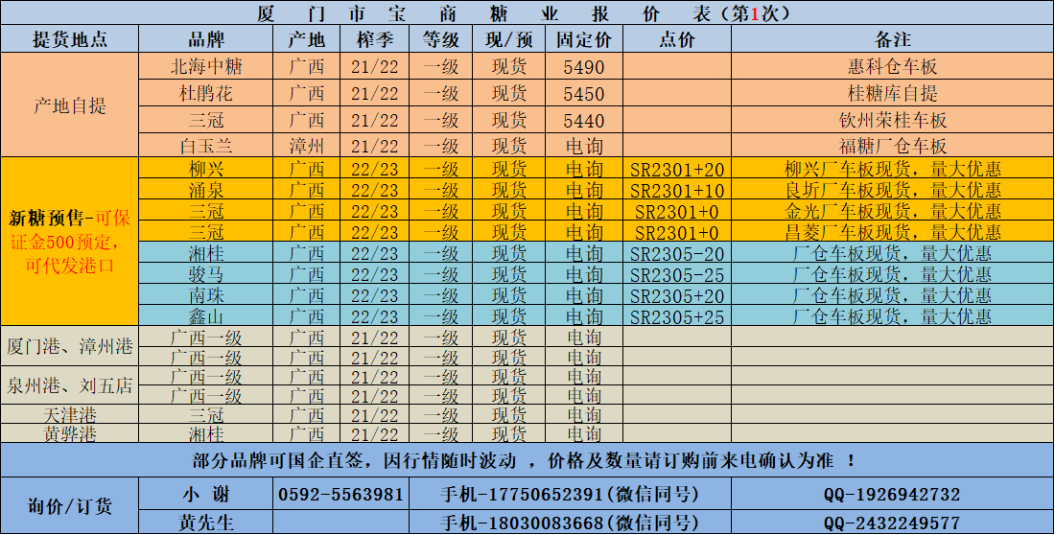Select the QQ-1926942732 contact cell
Viewport: 1055px width, 535px height.
pyautogui.click(x=892, y=495)
